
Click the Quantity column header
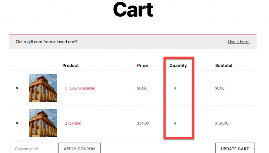[178, 66]
